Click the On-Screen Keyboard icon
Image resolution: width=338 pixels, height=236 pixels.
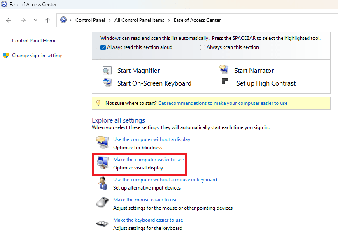[x=107, y=83]
